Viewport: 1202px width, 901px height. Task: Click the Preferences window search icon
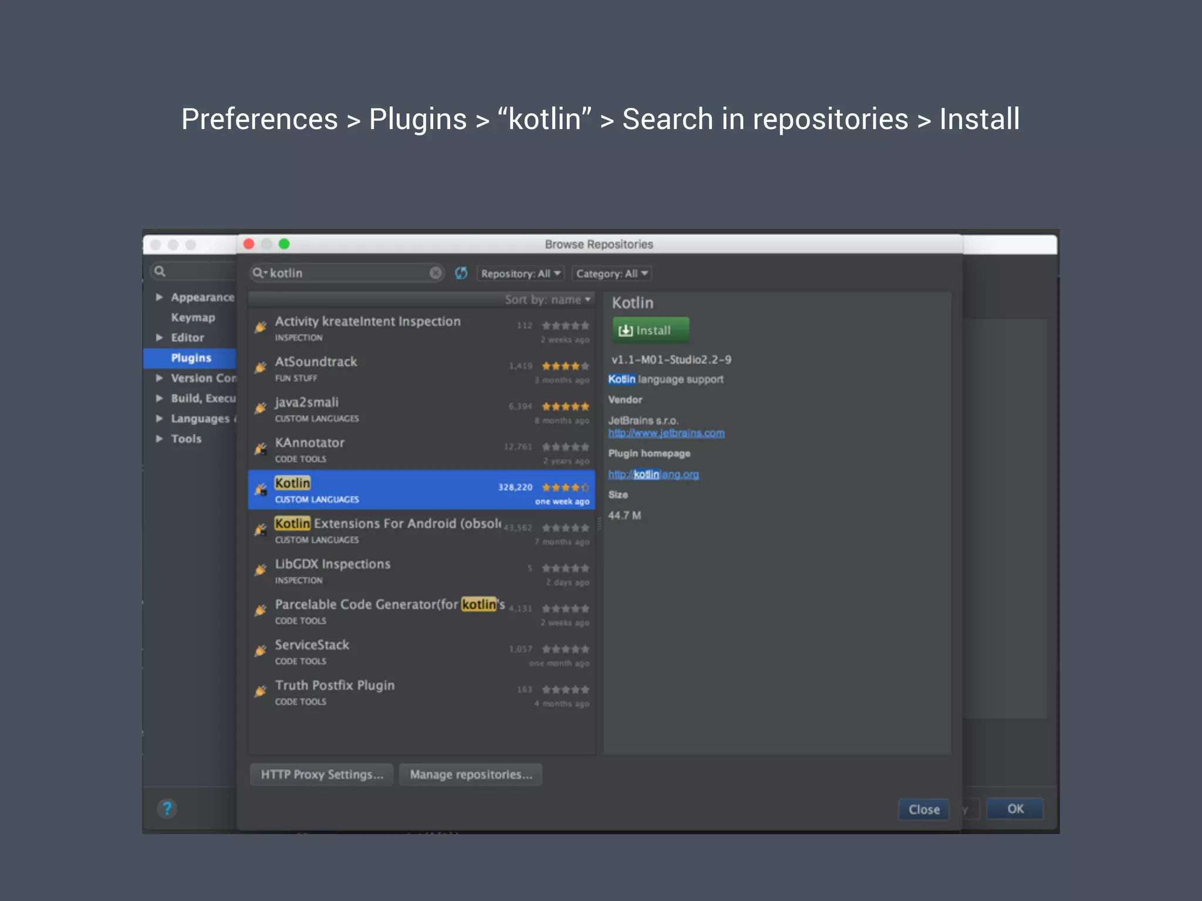(x=160, y=271)
